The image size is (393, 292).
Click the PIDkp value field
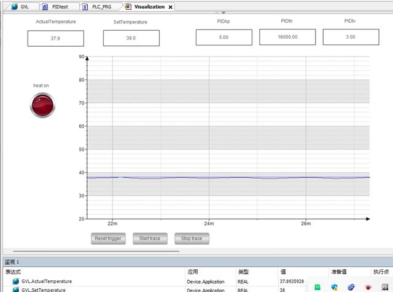pyautogui.click(x=224, y=37)
